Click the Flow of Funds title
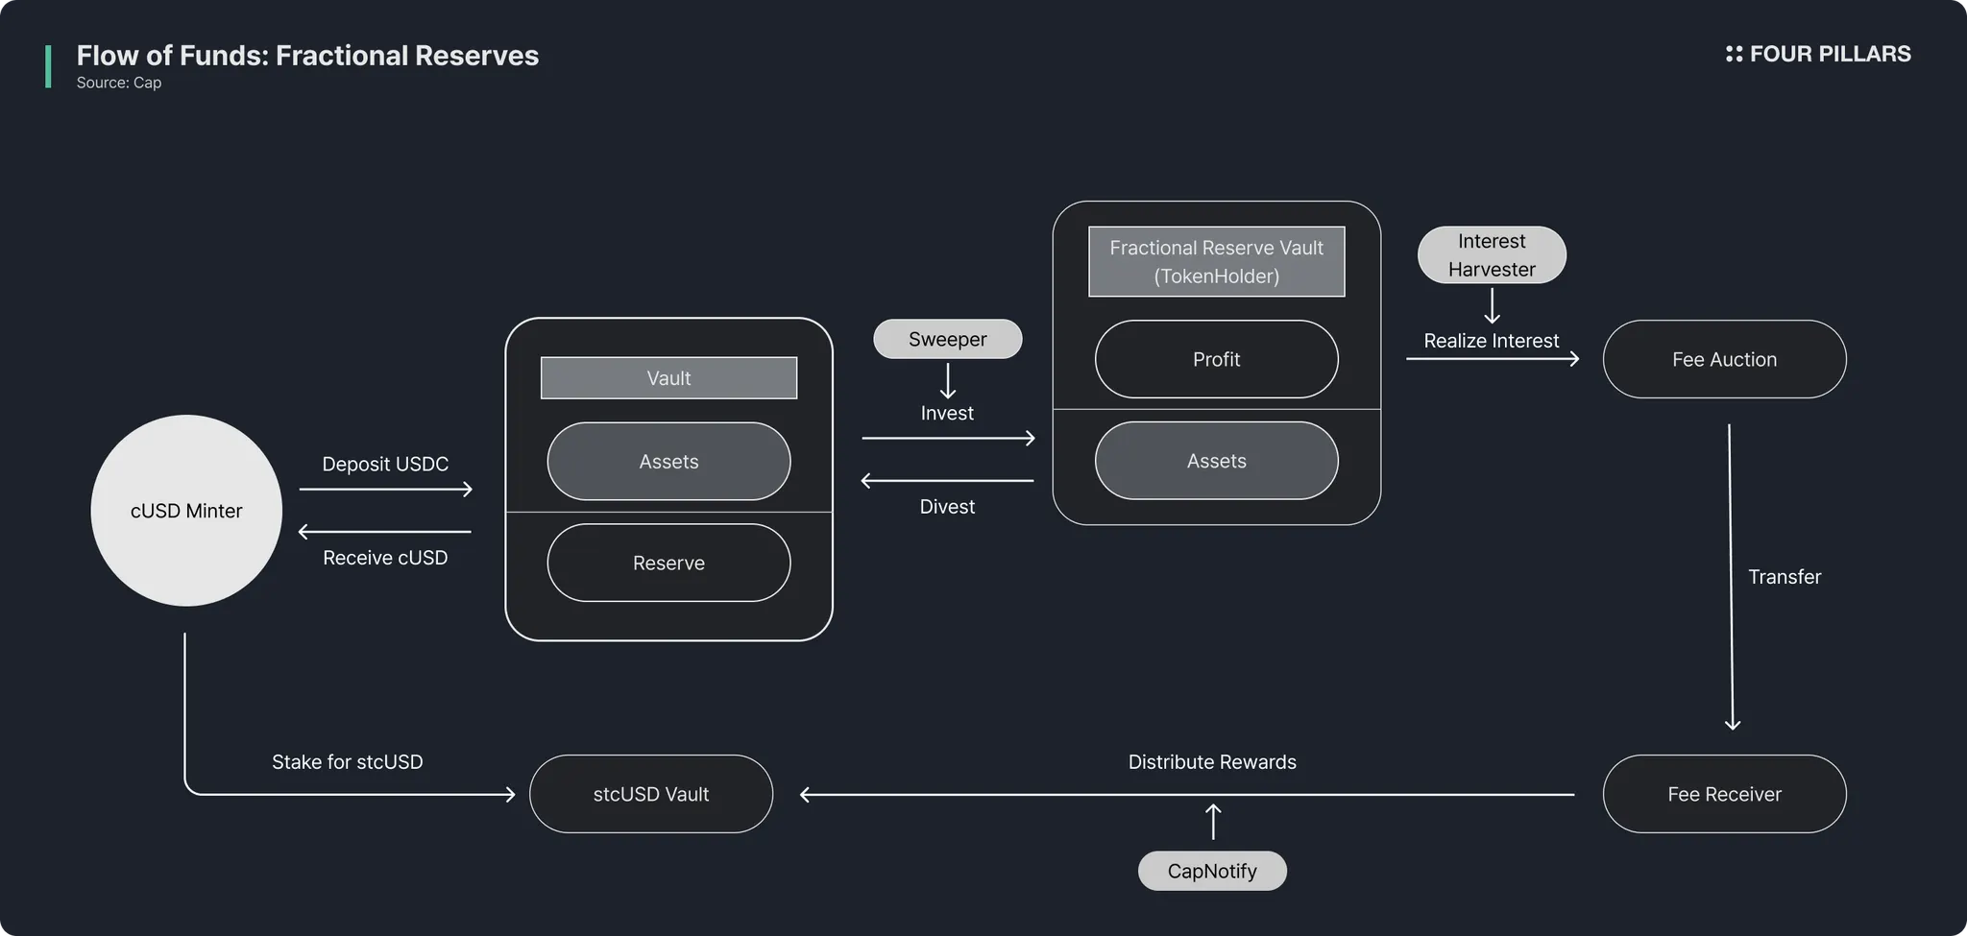Screen dimensions: 1967x936 click(x=307, y=56)
